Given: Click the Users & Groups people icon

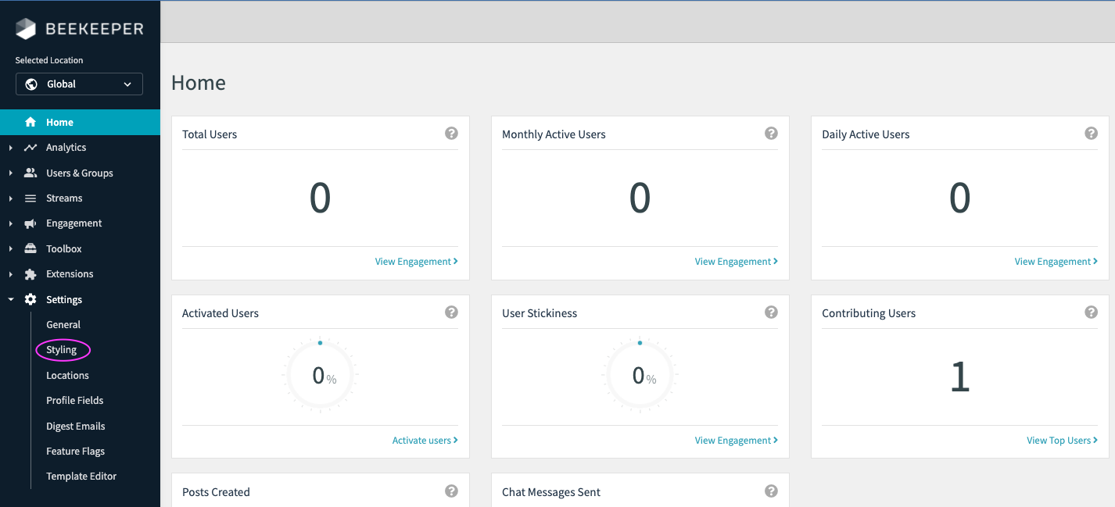Looking at the screenshot, I should 30,173.
